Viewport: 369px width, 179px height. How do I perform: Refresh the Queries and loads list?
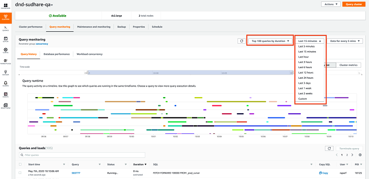click(x=329, y=149)
